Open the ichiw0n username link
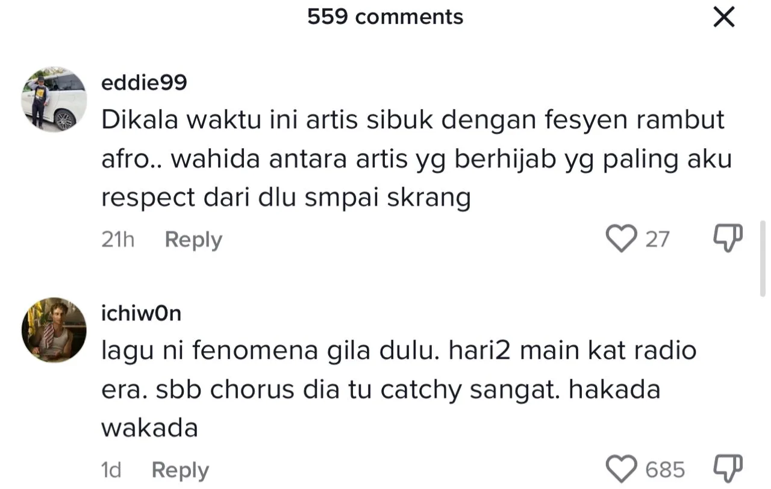Viewport: 771px width, 489px height. [141, 314]
